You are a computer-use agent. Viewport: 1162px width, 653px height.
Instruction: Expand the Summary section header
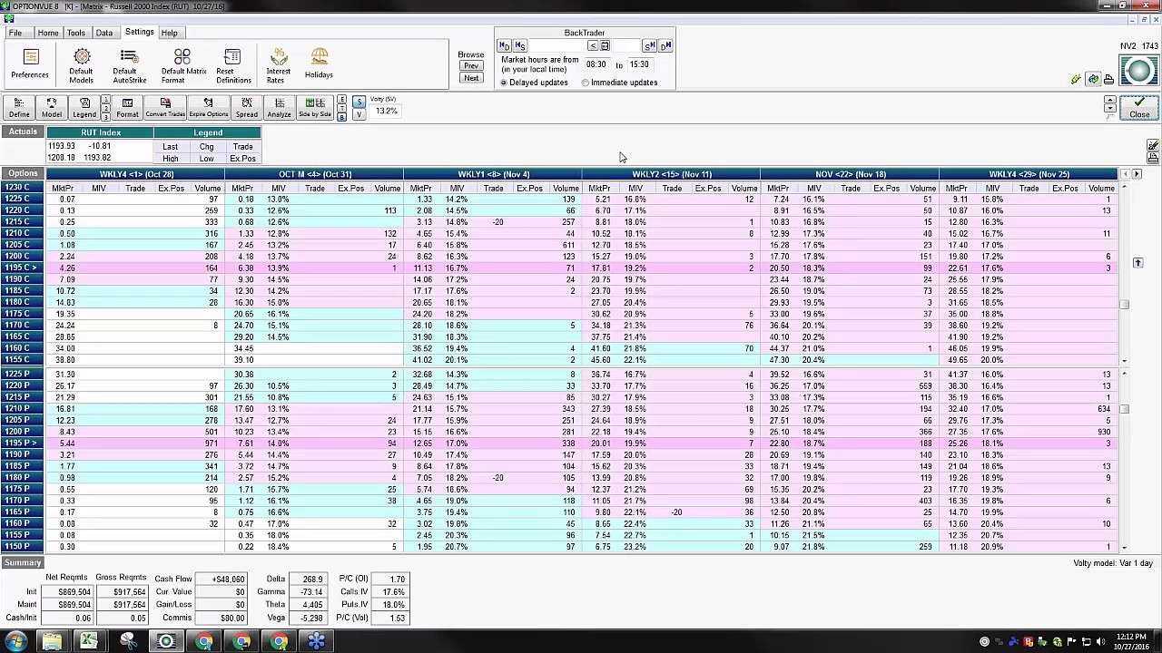click(x=23, y=563)
